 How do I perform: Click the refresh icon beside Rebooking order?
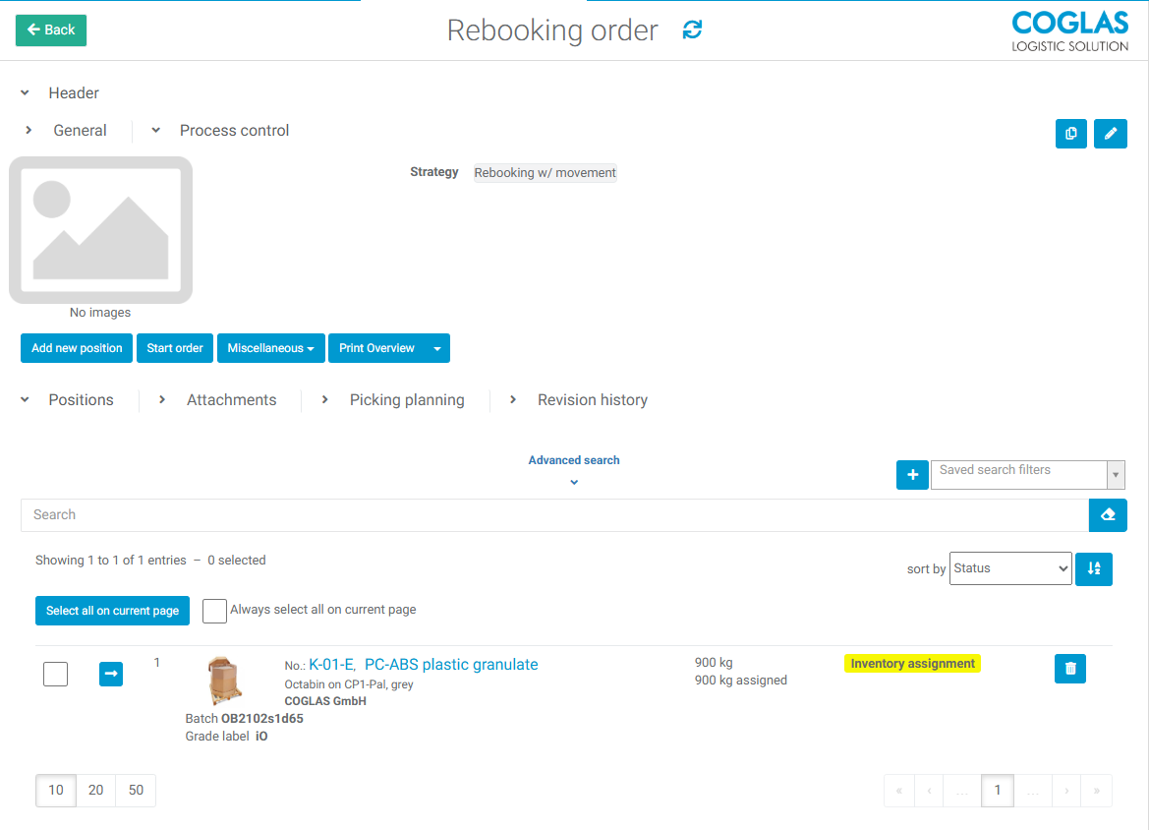click(692, 30)
